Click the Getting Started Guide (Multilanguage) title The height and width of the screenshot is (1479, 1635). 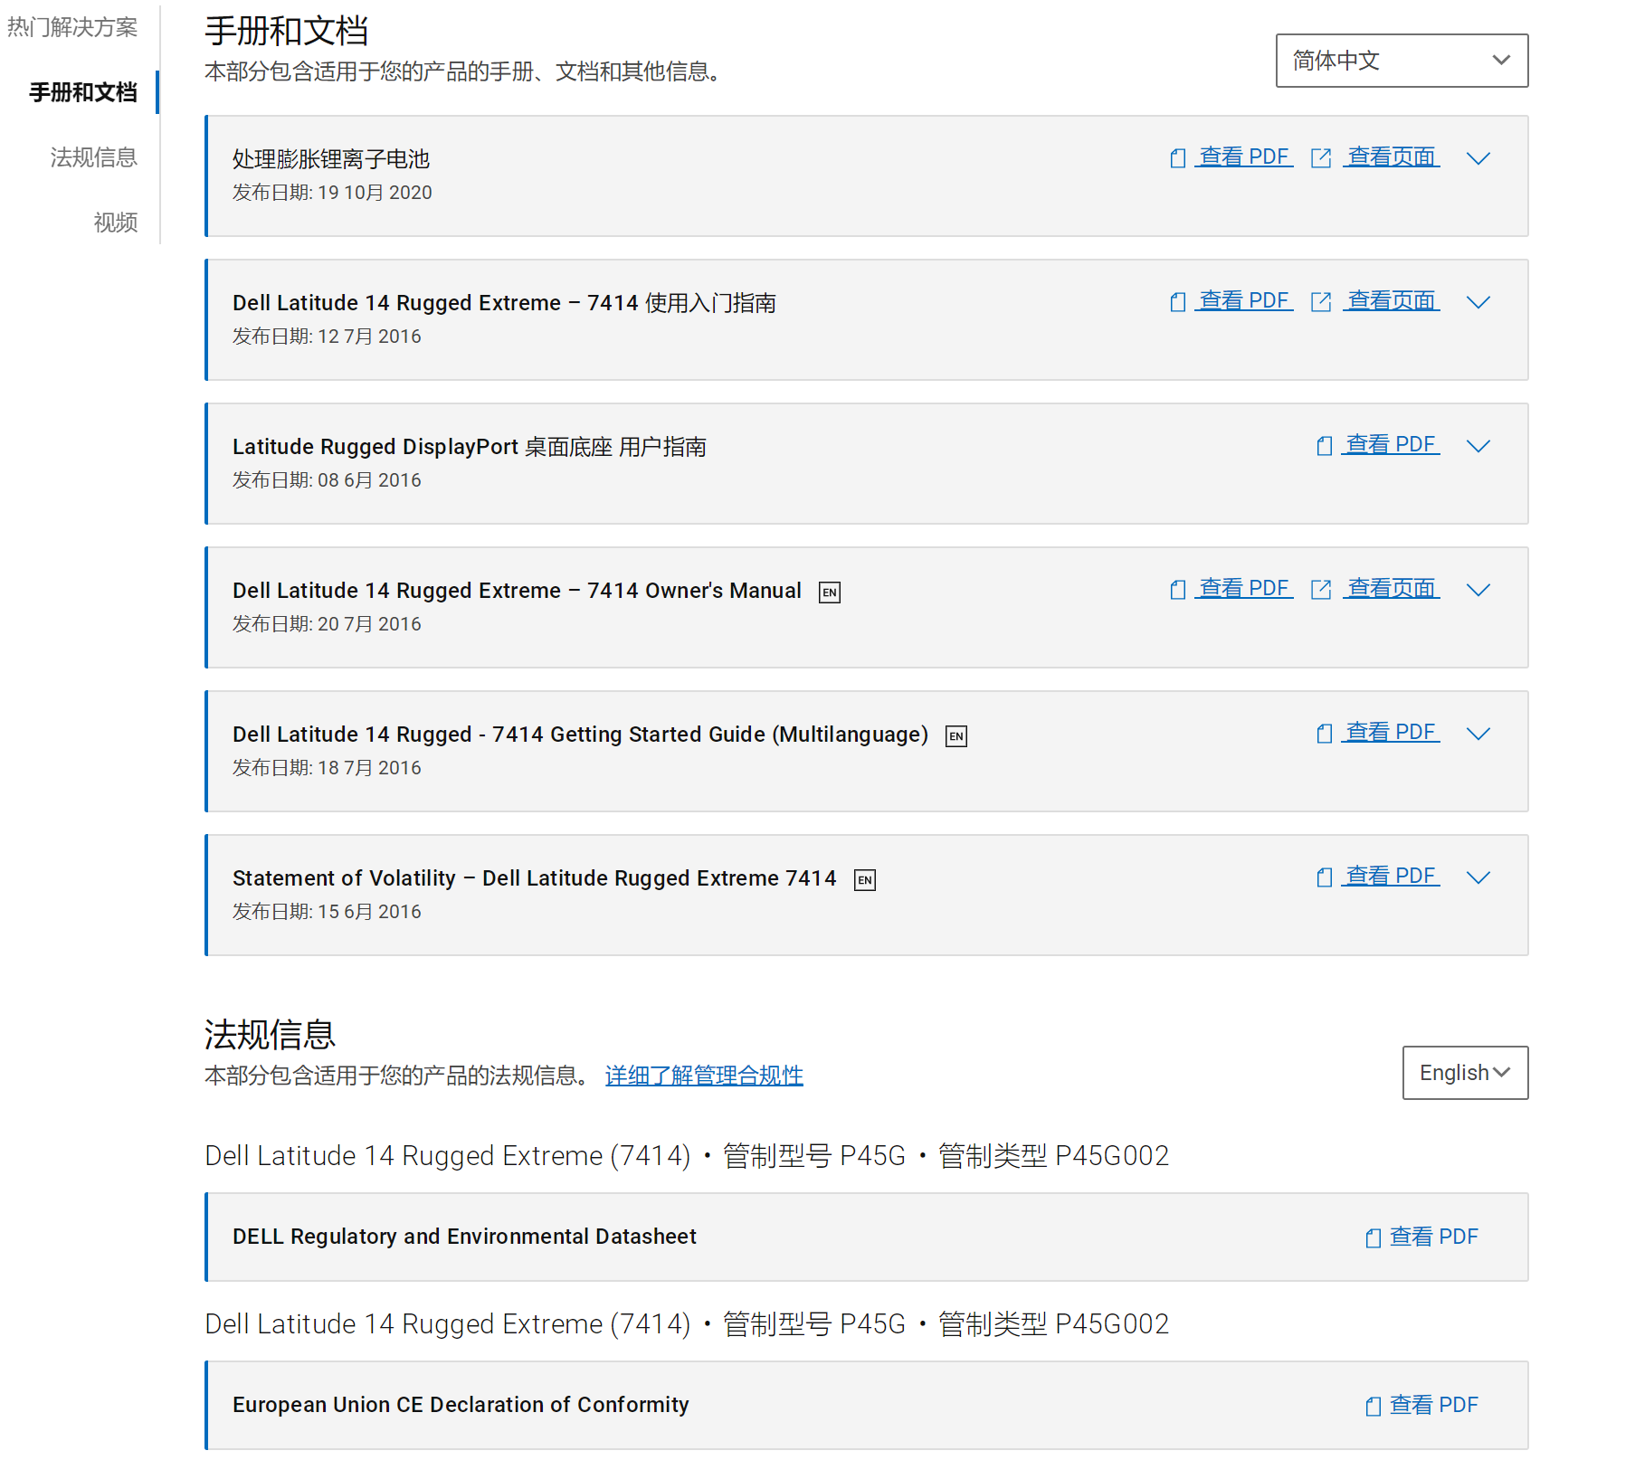580,735
